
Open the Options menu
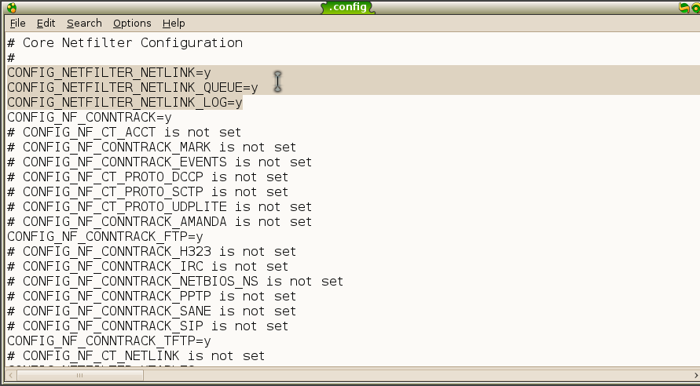pyautogui.click(x=132, y=24)
